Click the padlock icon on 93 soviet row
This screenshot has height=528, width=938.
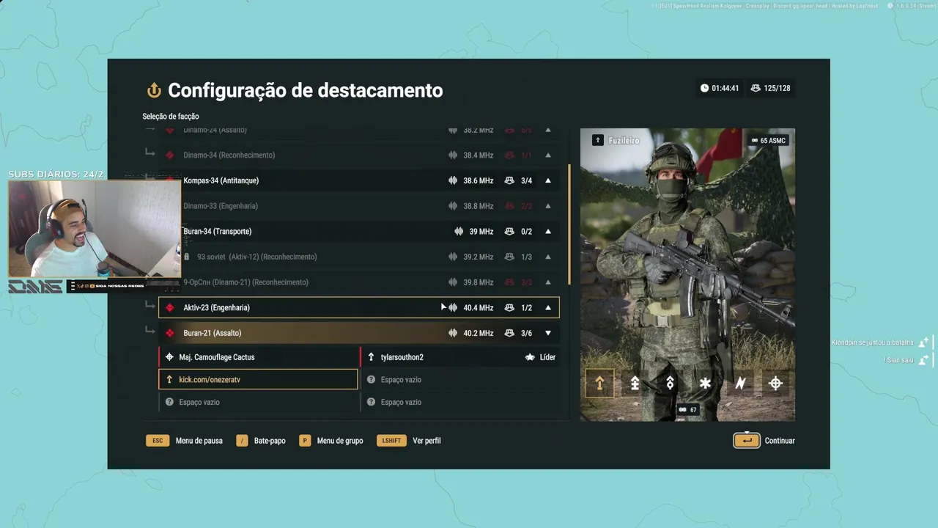(x=187, y=257)
